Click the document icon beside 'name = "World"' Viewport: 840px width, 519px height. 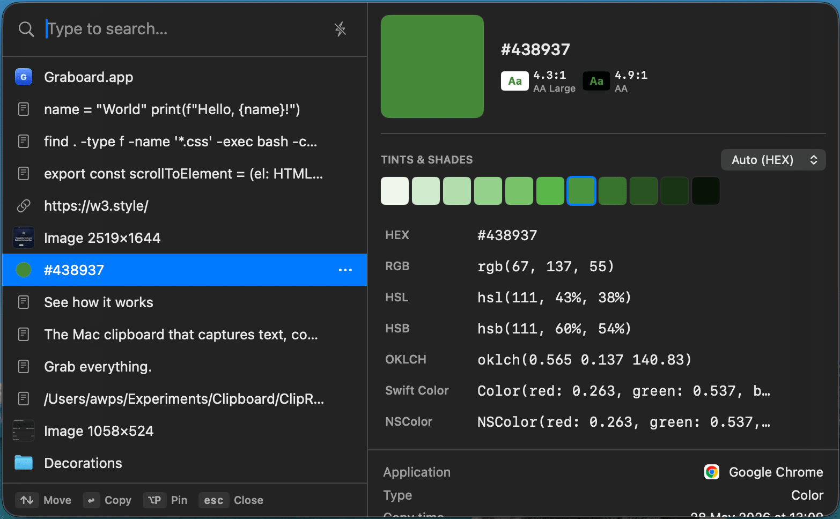(24, 109)
